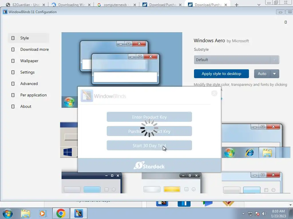This screenshot has height=219, width=293.
Task: Select the Windows 10 style thumbnail
Action: point(69,140)
